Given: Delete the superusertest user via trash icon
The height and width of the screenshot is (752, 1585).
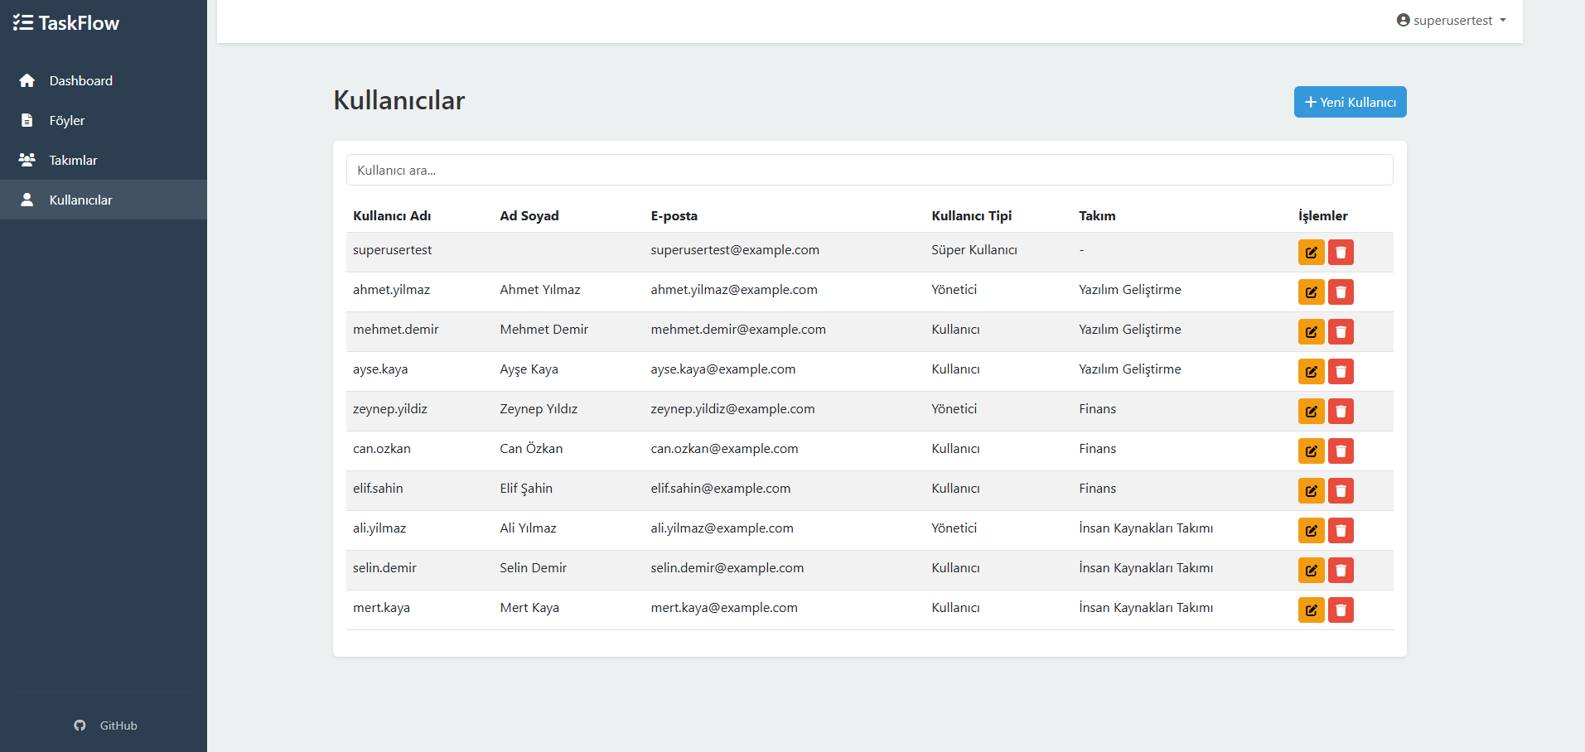Looking at the screenshot, I should pos(1341,253).
